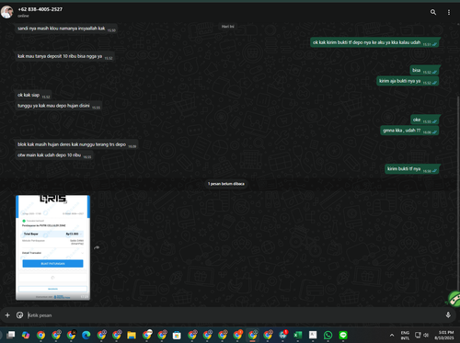This screenshot has width=460, height=343.
Task: Open File Explorer from the taskbar
Action: click(132, 335)
